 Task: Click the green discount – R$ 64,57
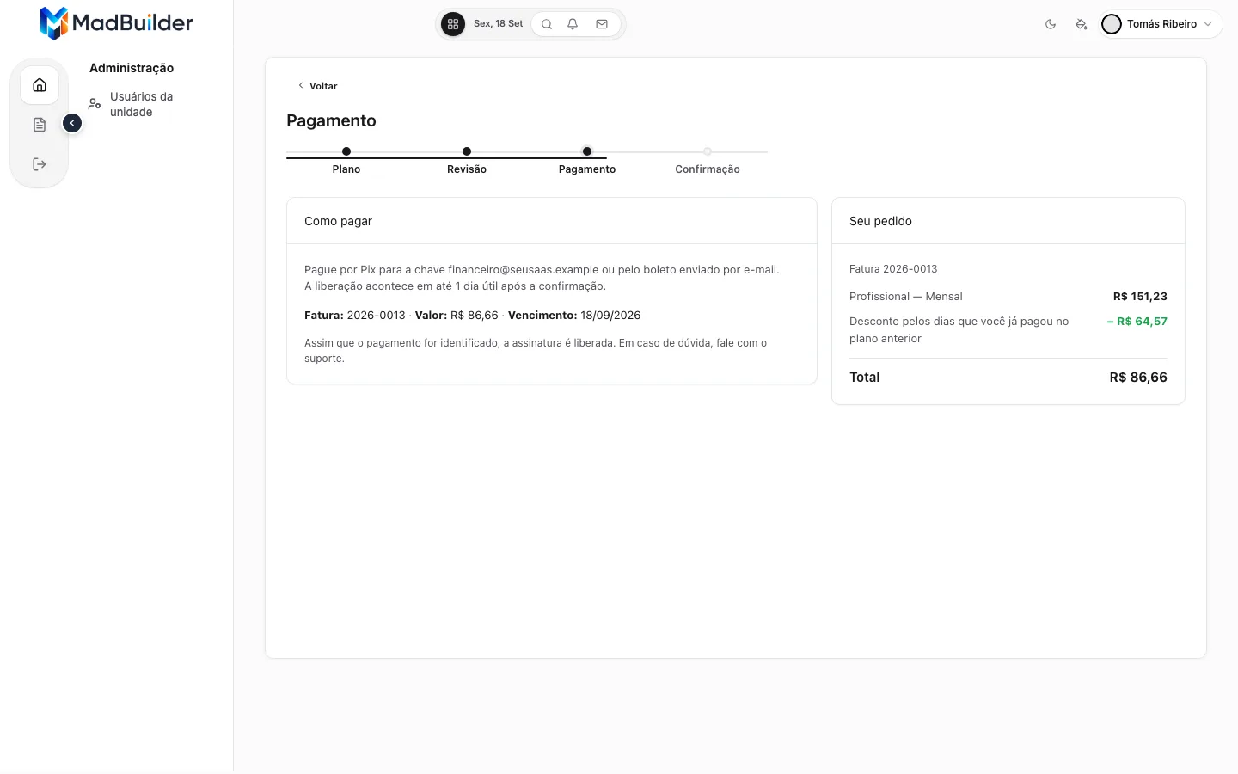[x=1137, y=322]
